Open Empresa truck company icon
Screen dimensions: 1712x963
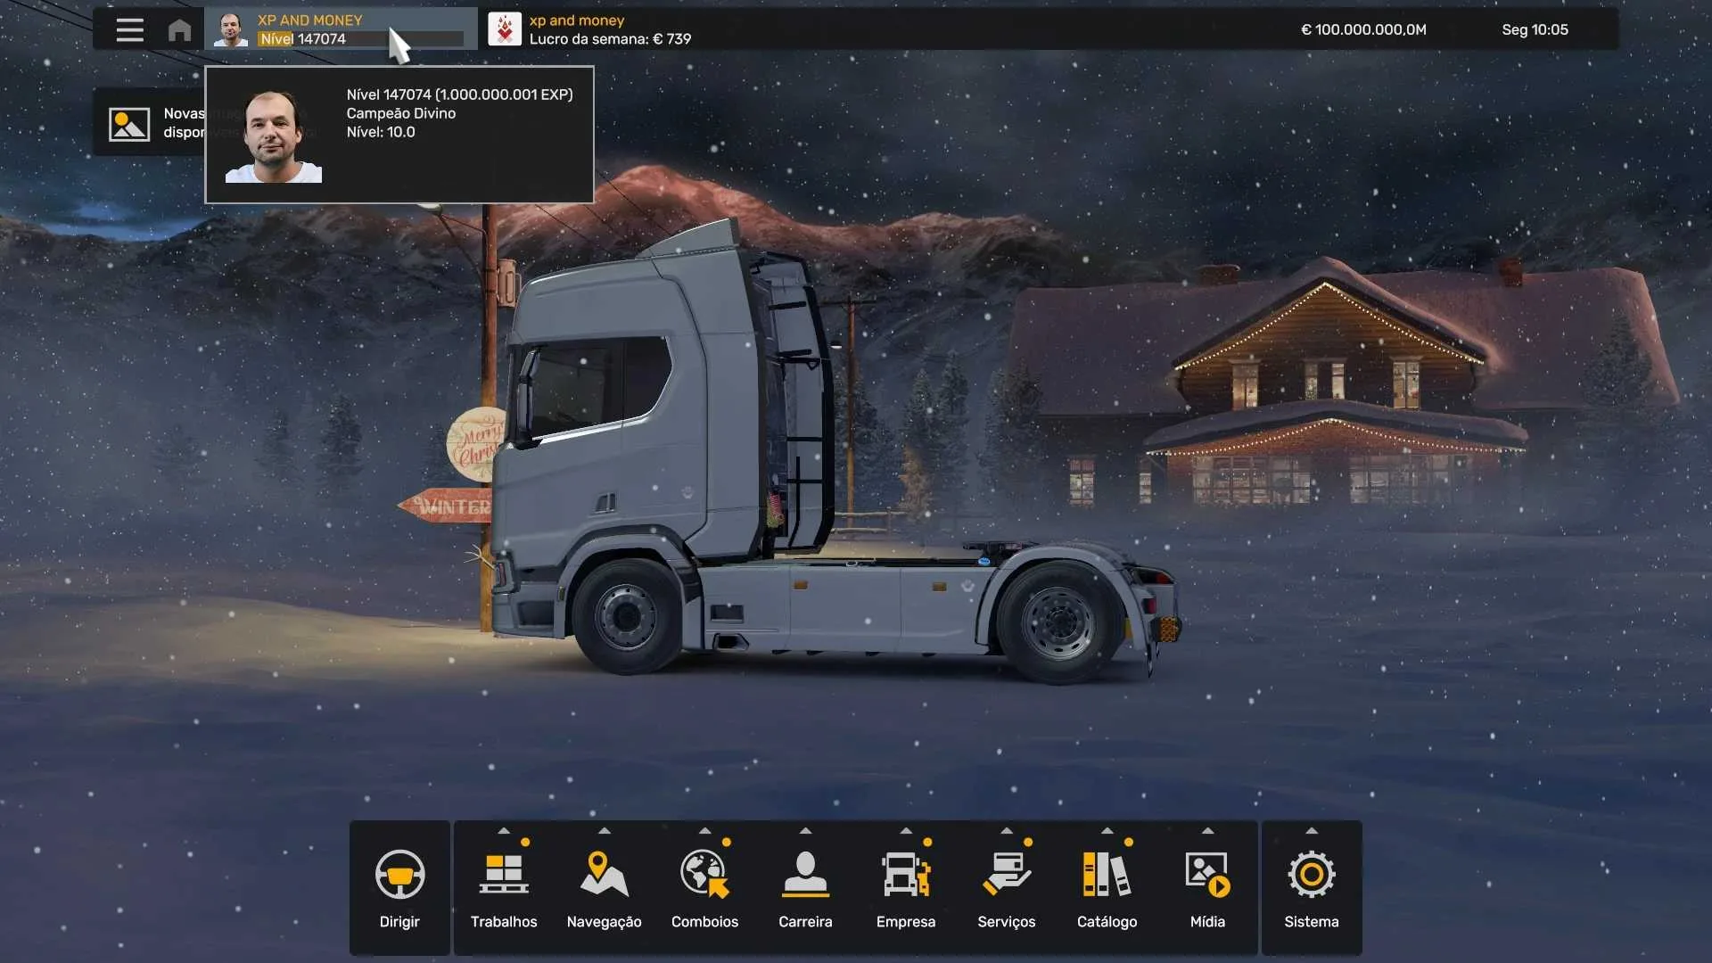pyautogui.click(x=905, y=875)
